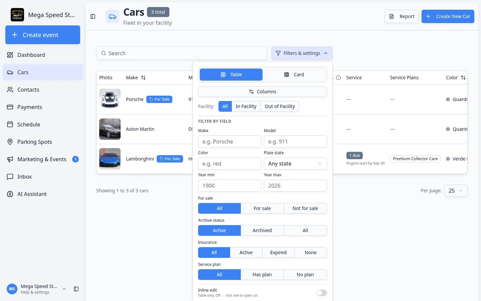Screen dimensions: 481x301
Task: Click the Premium Collector Care tag
Action: (x=415, y=159)
